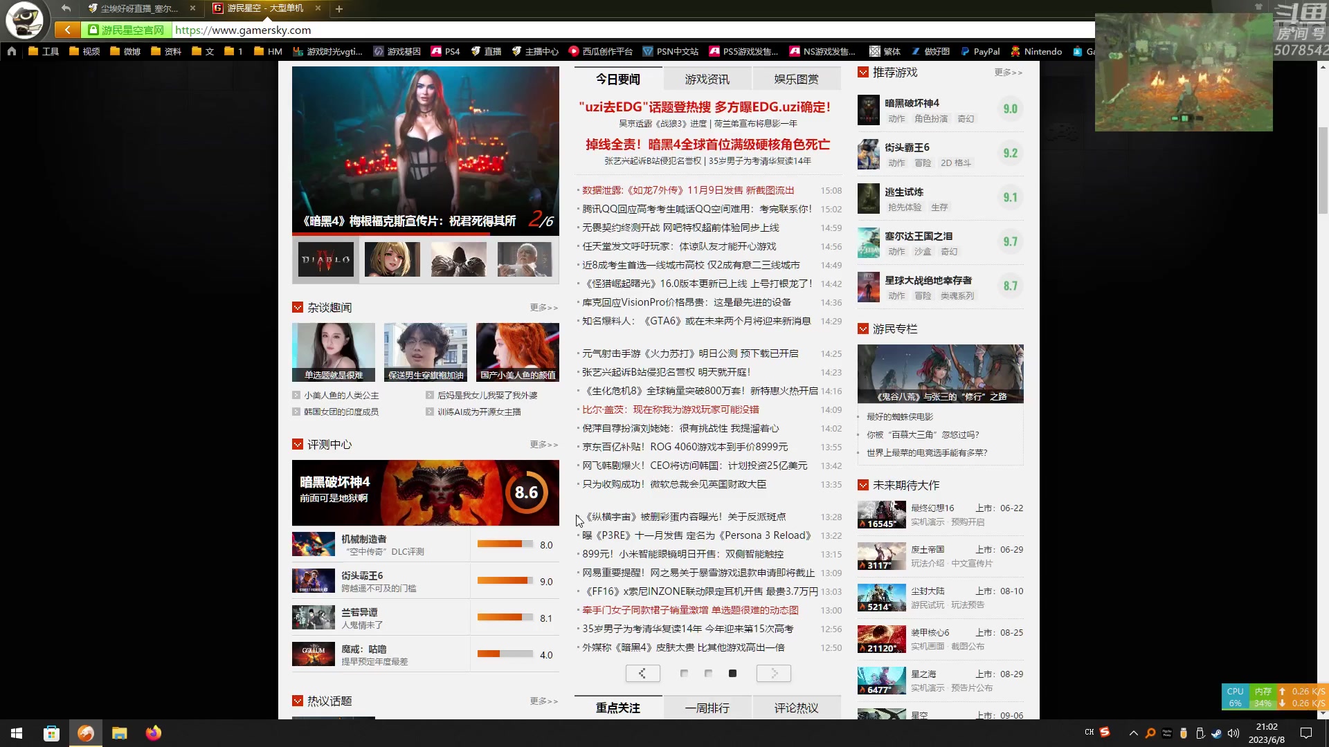The height and width of the screenshot is (747, 1329).
Task: Click the Windows Start button
Action: click(17, 733)
